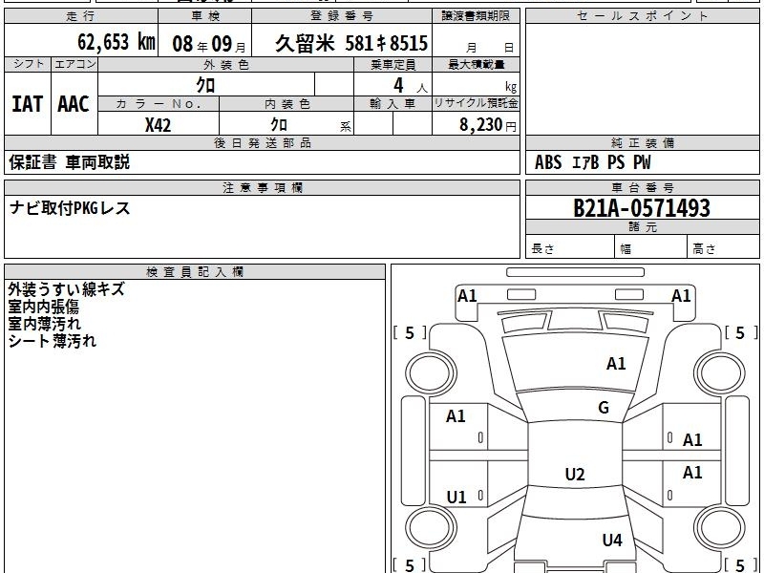Image resolution: width=764 pixels, height=573 pixels.
Task: Click the シフト header cell
Action: click(28, 64)
